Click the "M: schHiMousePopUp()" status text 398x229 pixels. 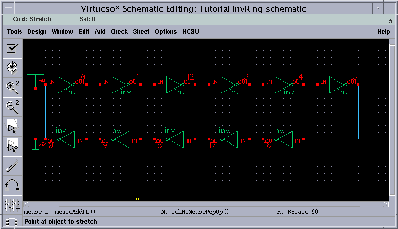pos(195,212)
